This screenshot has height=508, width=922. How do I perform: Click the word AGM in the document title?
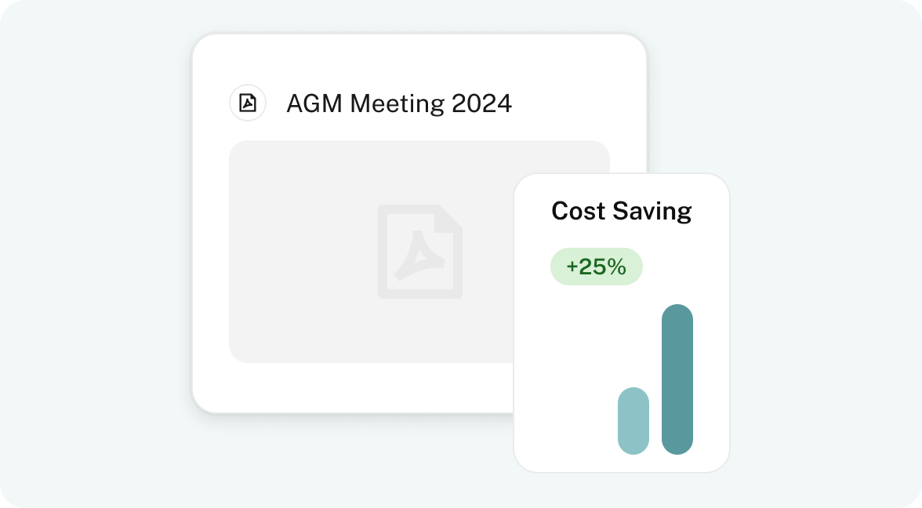[314, 103]
